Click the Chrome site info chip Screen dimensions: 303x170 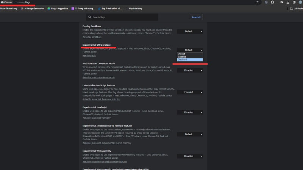click(6, 2)
